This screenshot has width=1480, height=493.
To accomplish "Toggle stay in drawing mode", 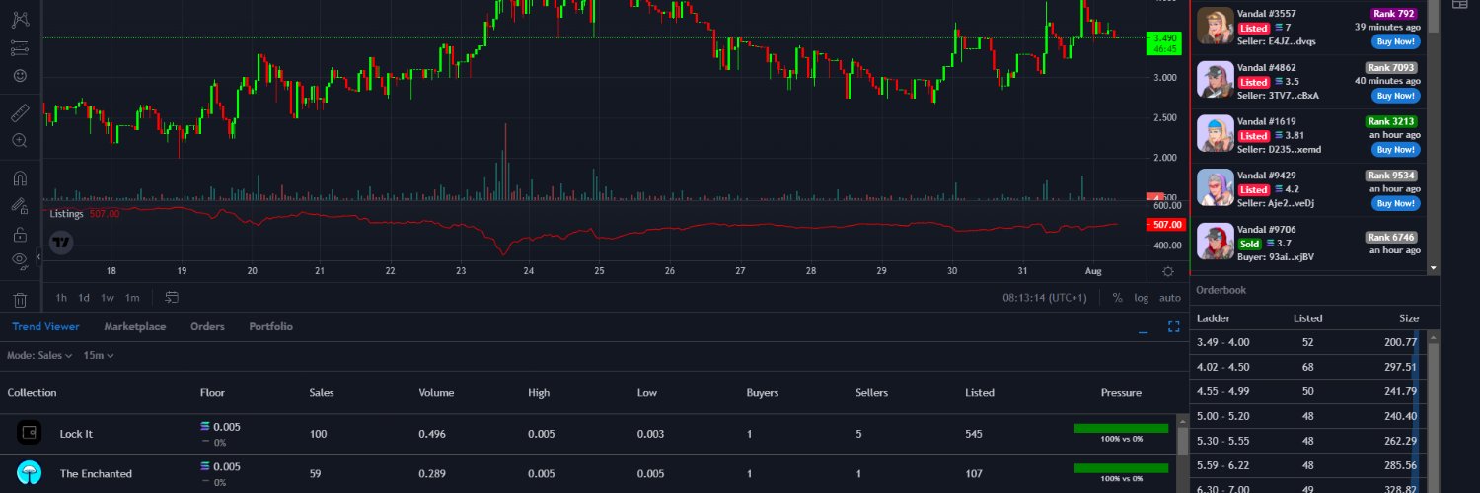I will click(20, 206).
